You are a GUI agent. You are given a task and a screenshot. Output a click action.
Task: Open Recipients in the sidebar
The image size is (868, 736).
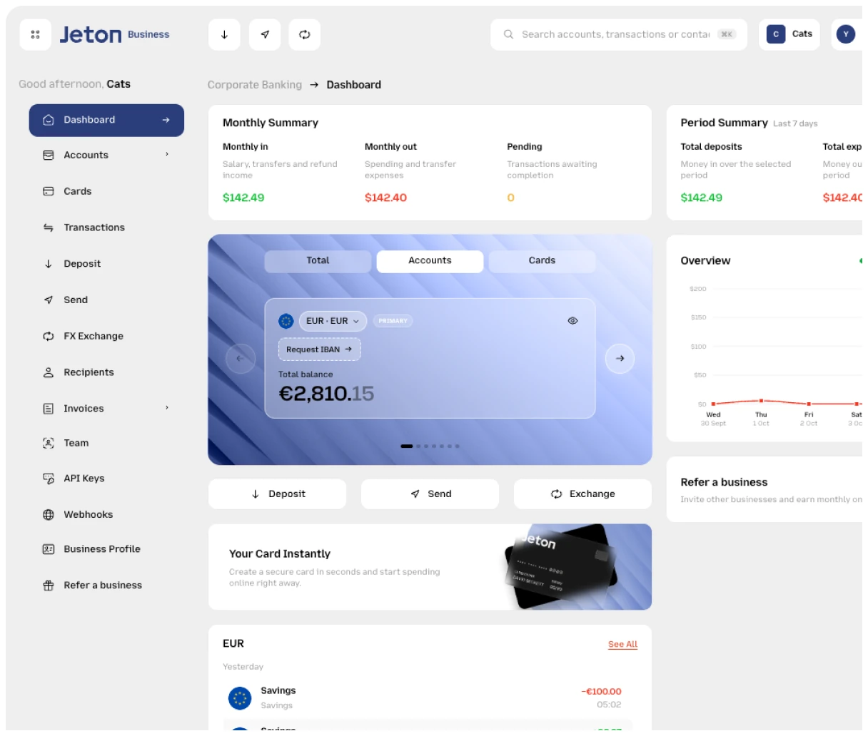(x=106, y=372)
